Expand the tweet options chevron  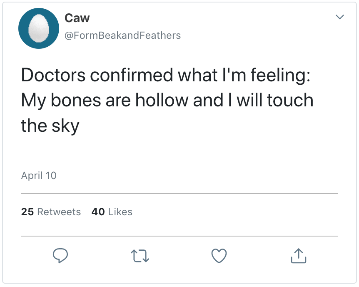[x=340, y=17]
